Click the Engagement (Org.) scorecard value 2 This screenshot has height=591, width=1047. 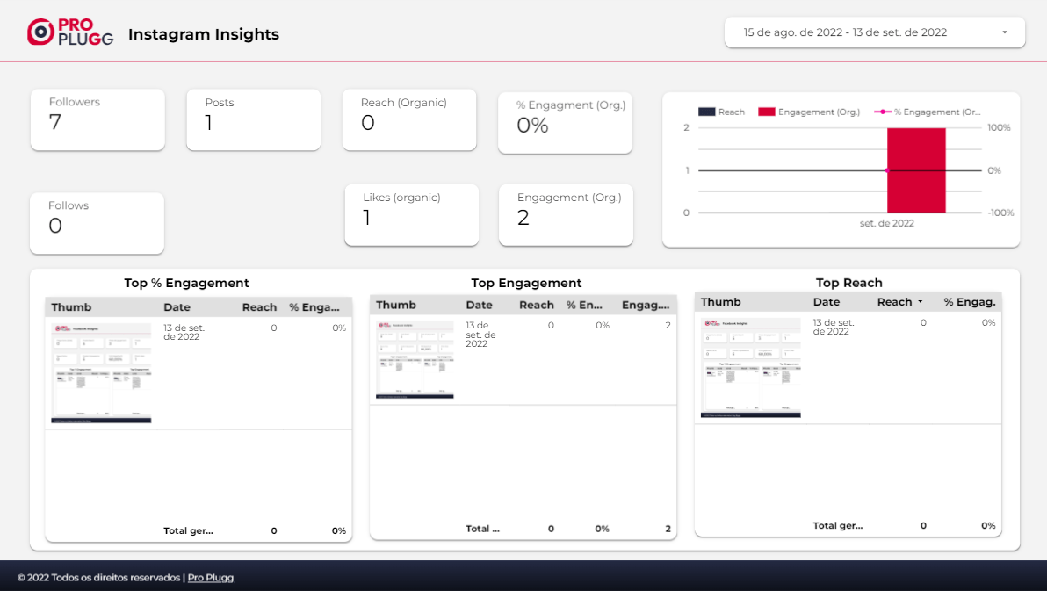523,218
